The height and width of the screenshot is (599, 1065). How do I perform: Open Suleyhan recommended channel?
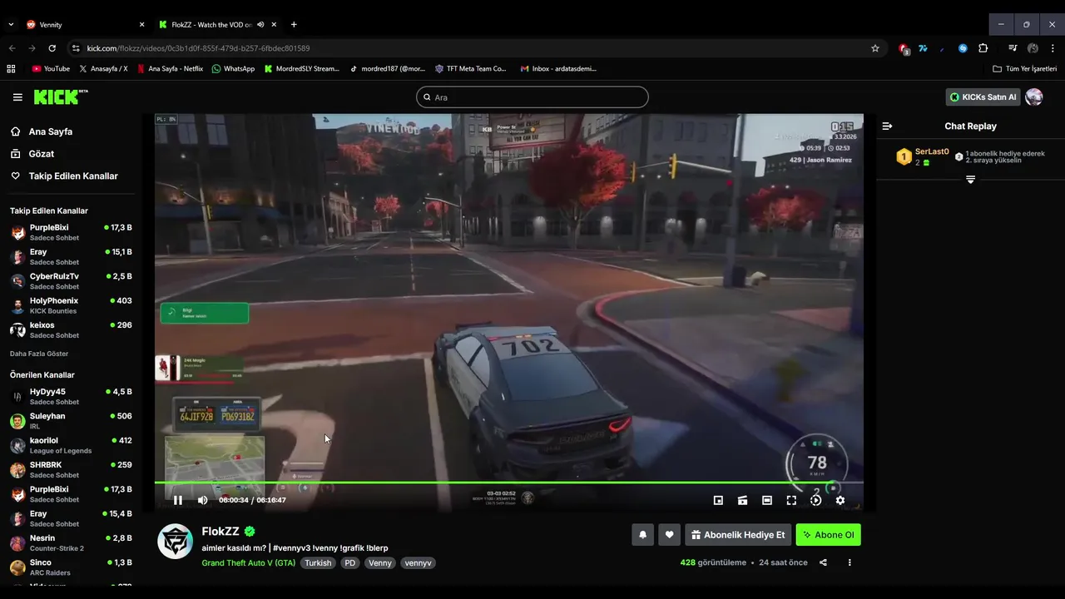click(71, 421)
